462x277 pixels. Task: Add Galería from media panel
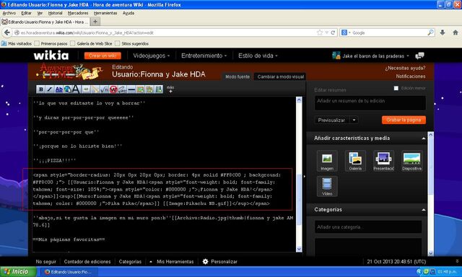[x=355, y=161]
